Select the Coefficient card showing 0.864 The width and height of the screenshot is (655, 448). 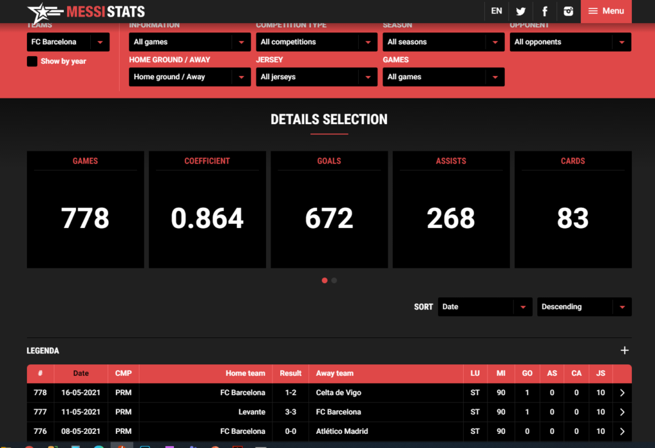(207, 210)
